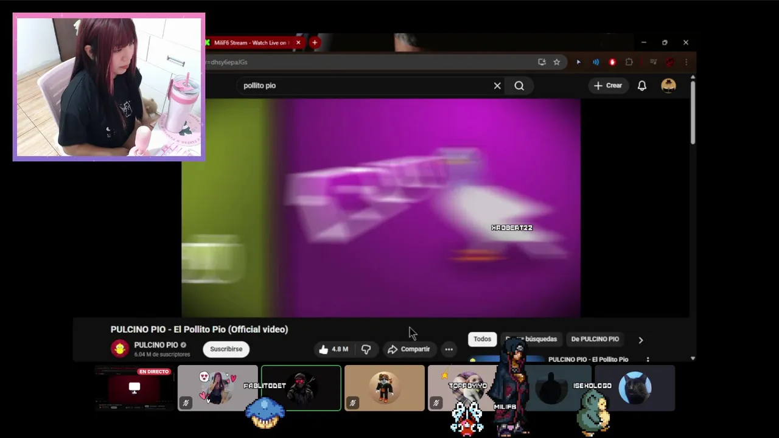Open the Crear button
This screenshot has width=779, height=438.
[608, 86]
